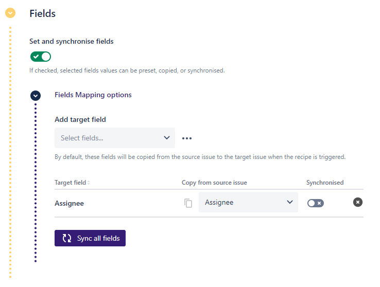Viewport: 380px width, 287px height.
Task: Click the sync arrows icon in button
Action: click(x=67, y=238)
